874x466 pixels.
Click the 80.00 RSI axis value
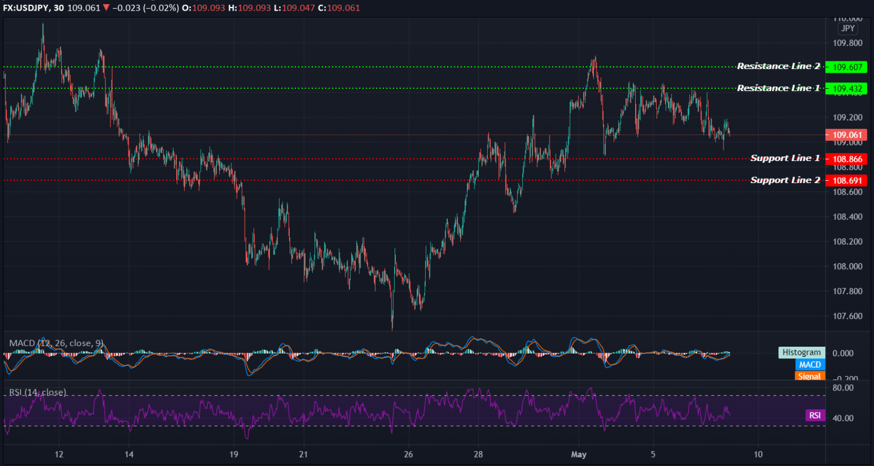[x=843, y=388]
